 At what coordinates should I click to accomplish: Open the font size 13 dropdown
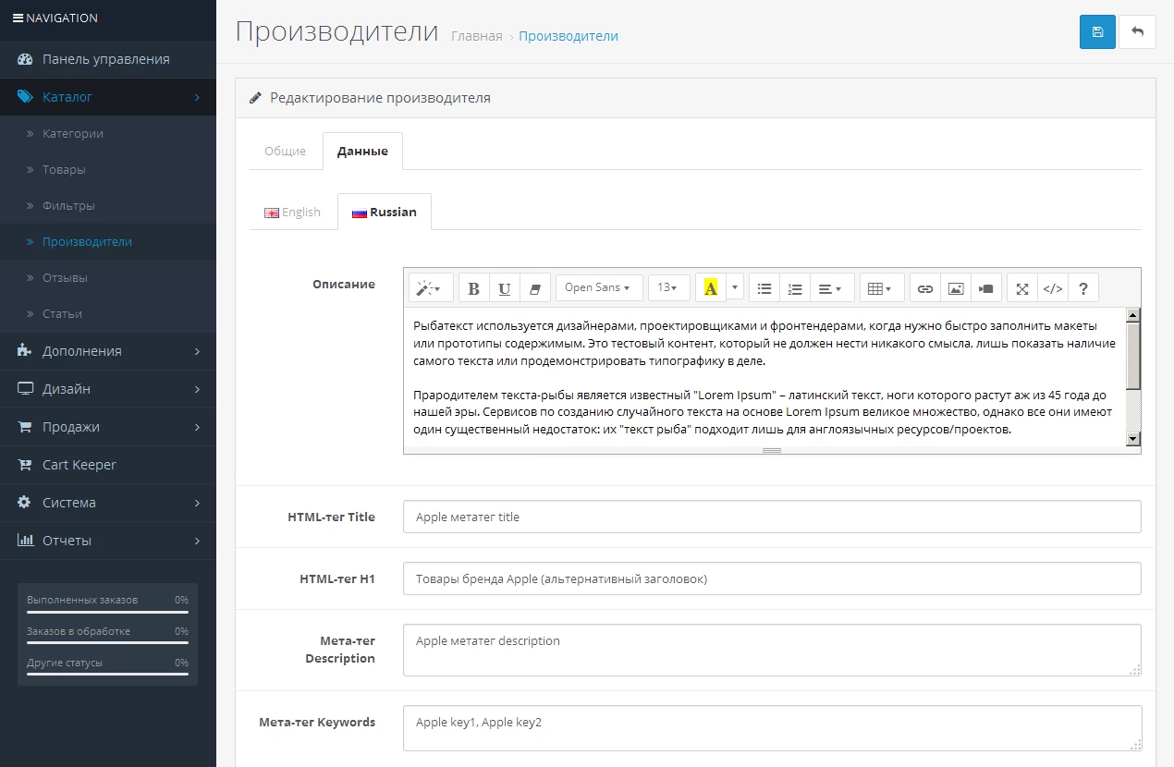669,288
